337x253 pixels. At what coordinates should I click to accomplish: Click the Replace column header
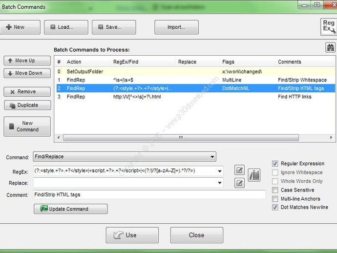197,62
